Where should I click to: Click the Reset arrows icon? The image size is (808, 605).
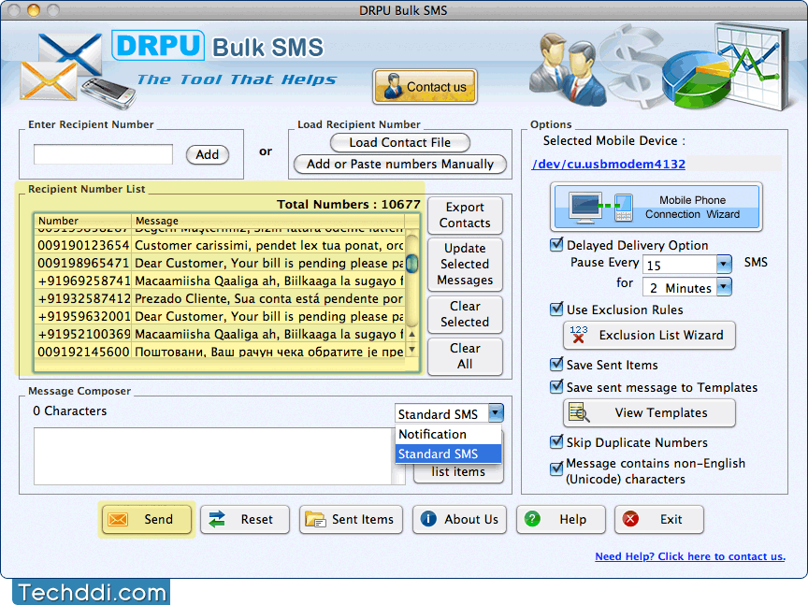pos(217,519)
